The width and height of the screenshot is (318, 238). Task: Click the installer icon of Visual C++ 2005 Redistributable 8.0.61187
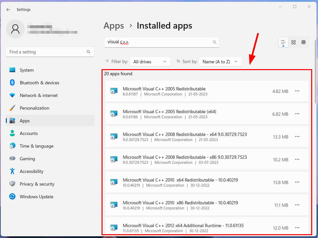pyautogui.click(x=114, y=91)
